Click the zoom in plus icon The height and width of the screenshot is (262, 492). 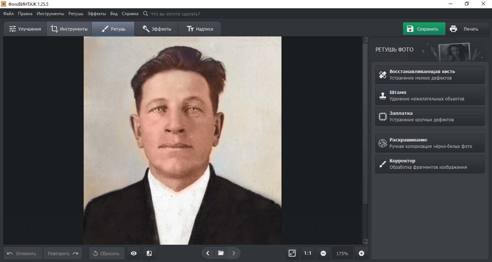point(362,253)
